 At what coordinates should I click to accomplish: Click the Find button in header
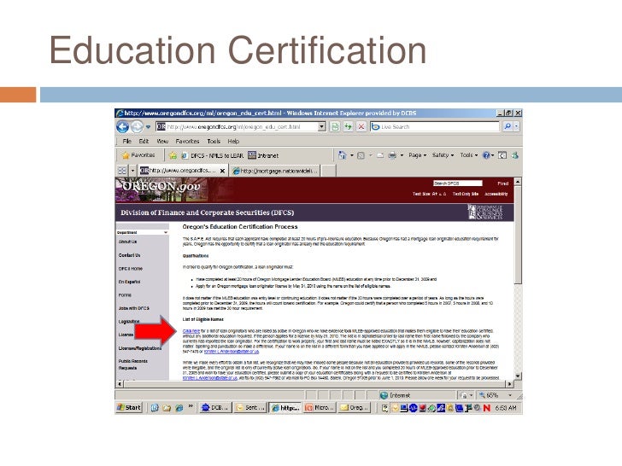[502, 183]
